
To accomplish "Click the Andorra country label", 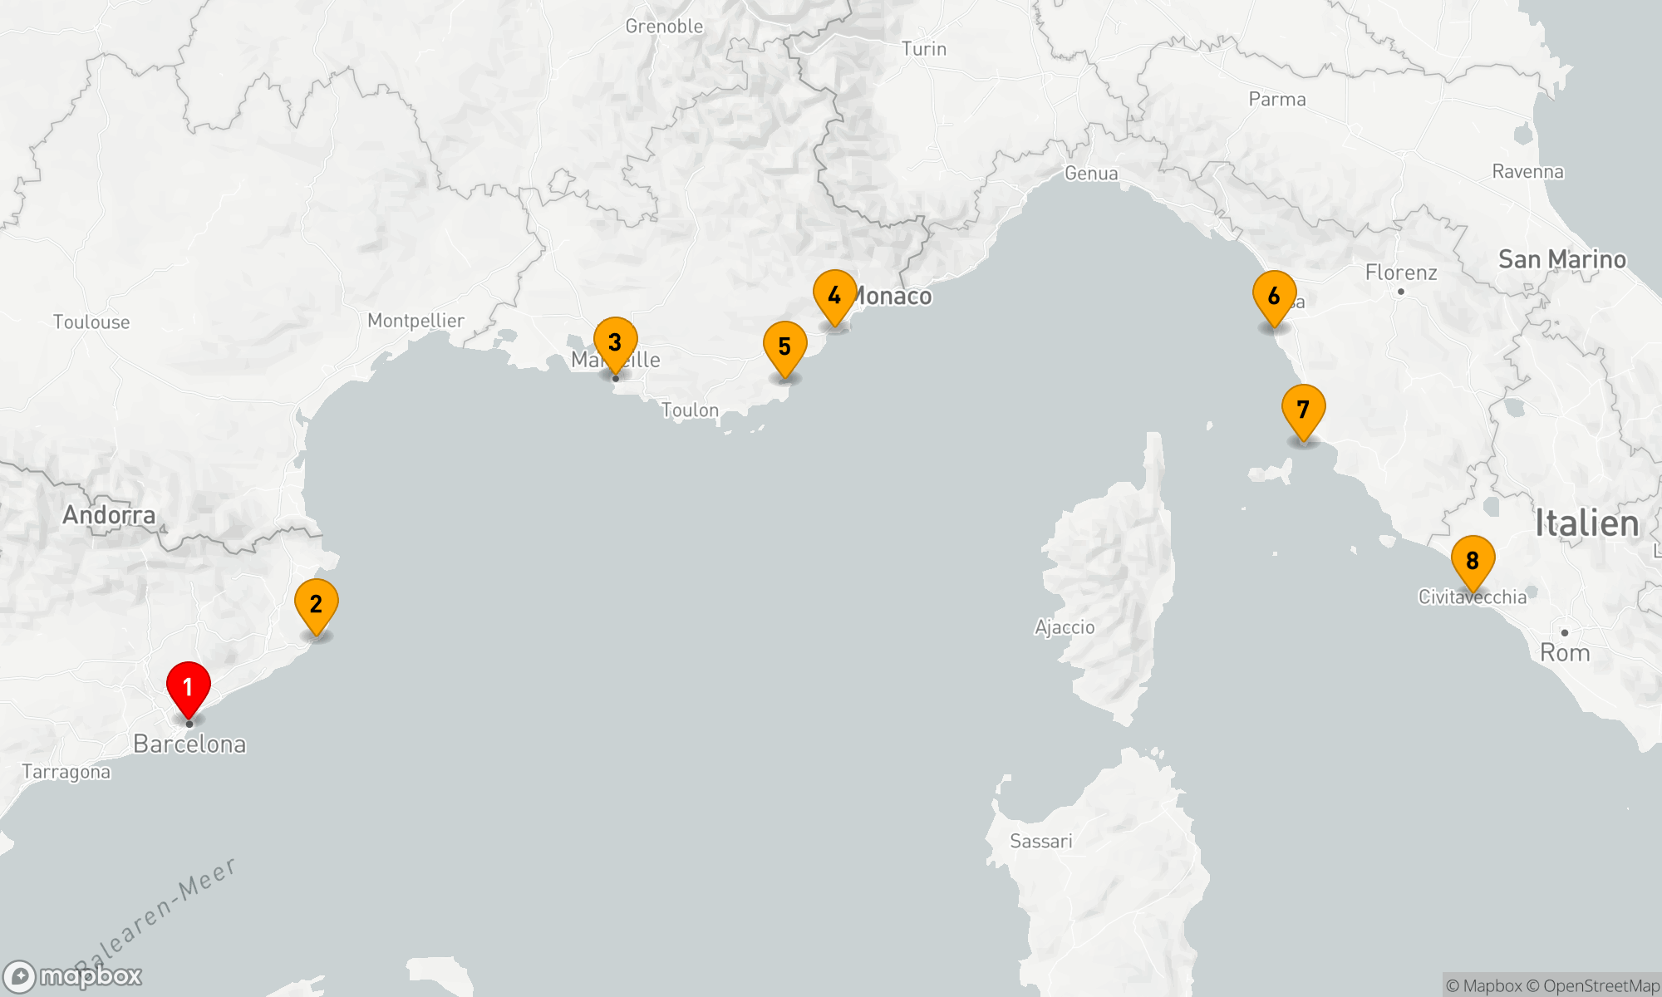I will point(109,515).
